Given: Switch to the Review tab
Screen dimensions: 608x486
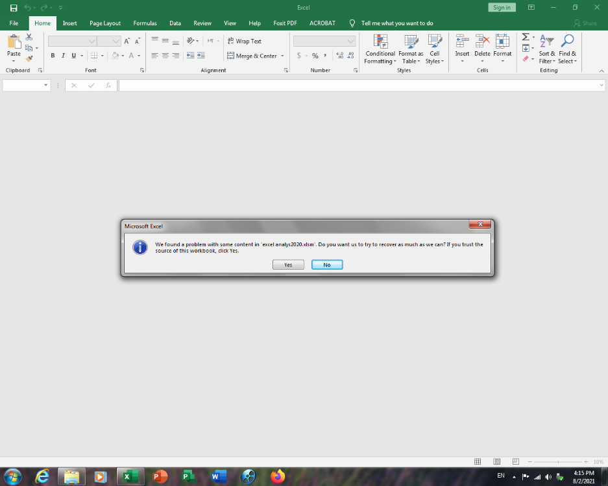Looking at the screenshot, I should [202, 23].
